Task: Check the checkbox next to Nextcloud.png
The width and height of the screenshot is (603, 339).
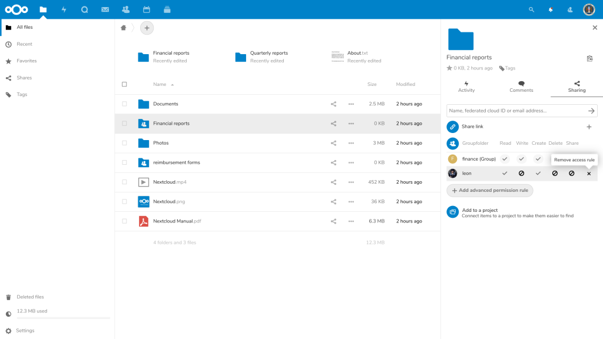Action: [124, 201]
